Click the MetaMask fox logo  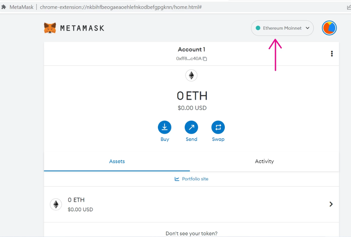(49, 28)
